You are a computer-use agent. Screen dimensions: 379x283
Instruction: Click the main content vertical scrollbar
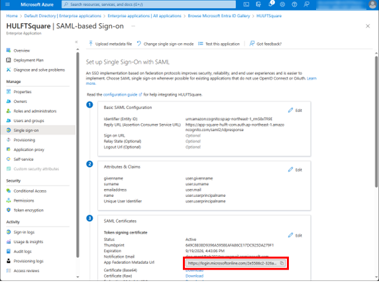(376, 122)
